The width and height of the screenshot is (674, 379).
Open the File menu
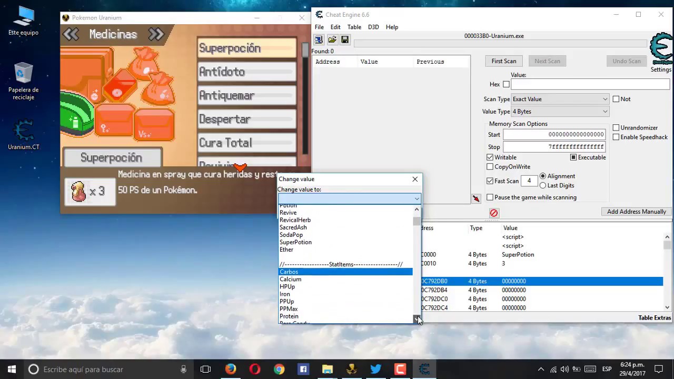[x=319, y=27]
